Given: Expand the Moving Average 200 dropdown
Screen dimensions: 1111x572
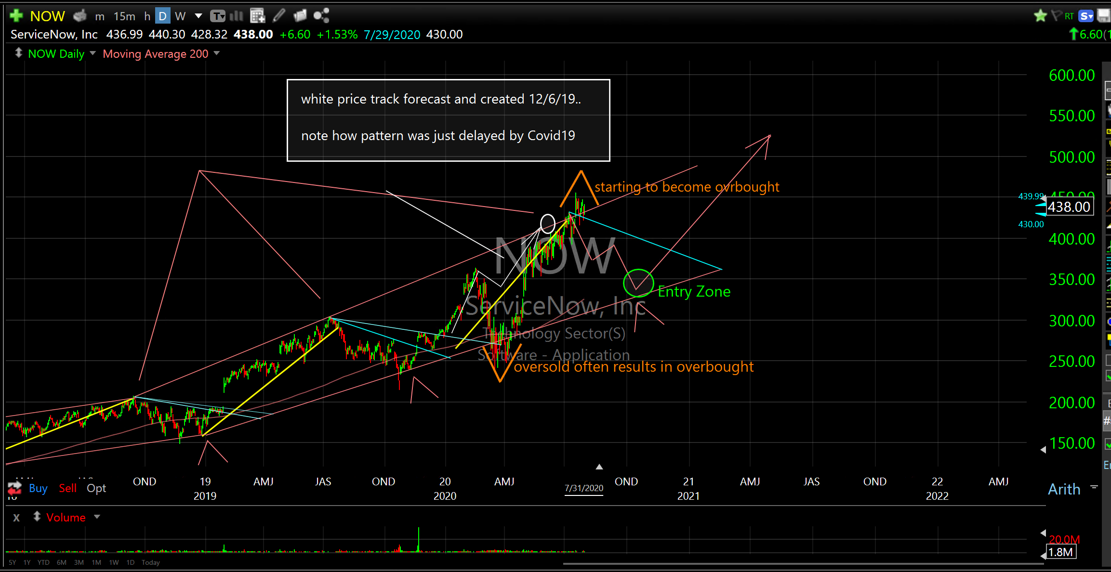Looking at the screenshot, I should [x=217, y=53].
